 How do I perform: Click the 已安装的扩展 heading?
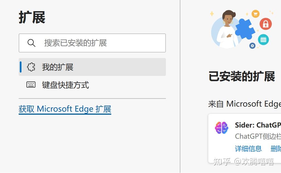(x=242, y=75)
